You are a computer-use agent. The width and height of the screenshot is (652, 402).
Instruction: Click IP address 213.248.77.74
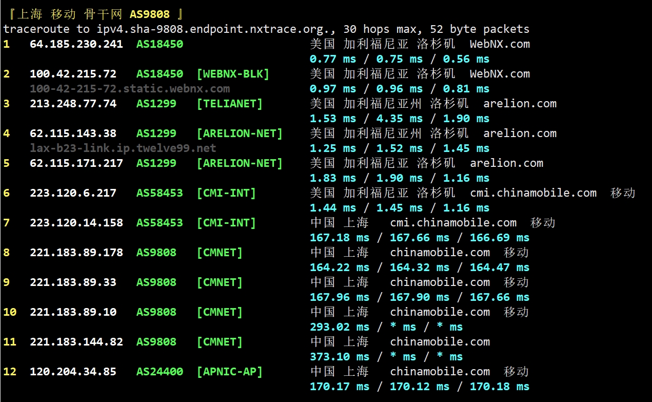pyautogui.click(x=73, y=104)
